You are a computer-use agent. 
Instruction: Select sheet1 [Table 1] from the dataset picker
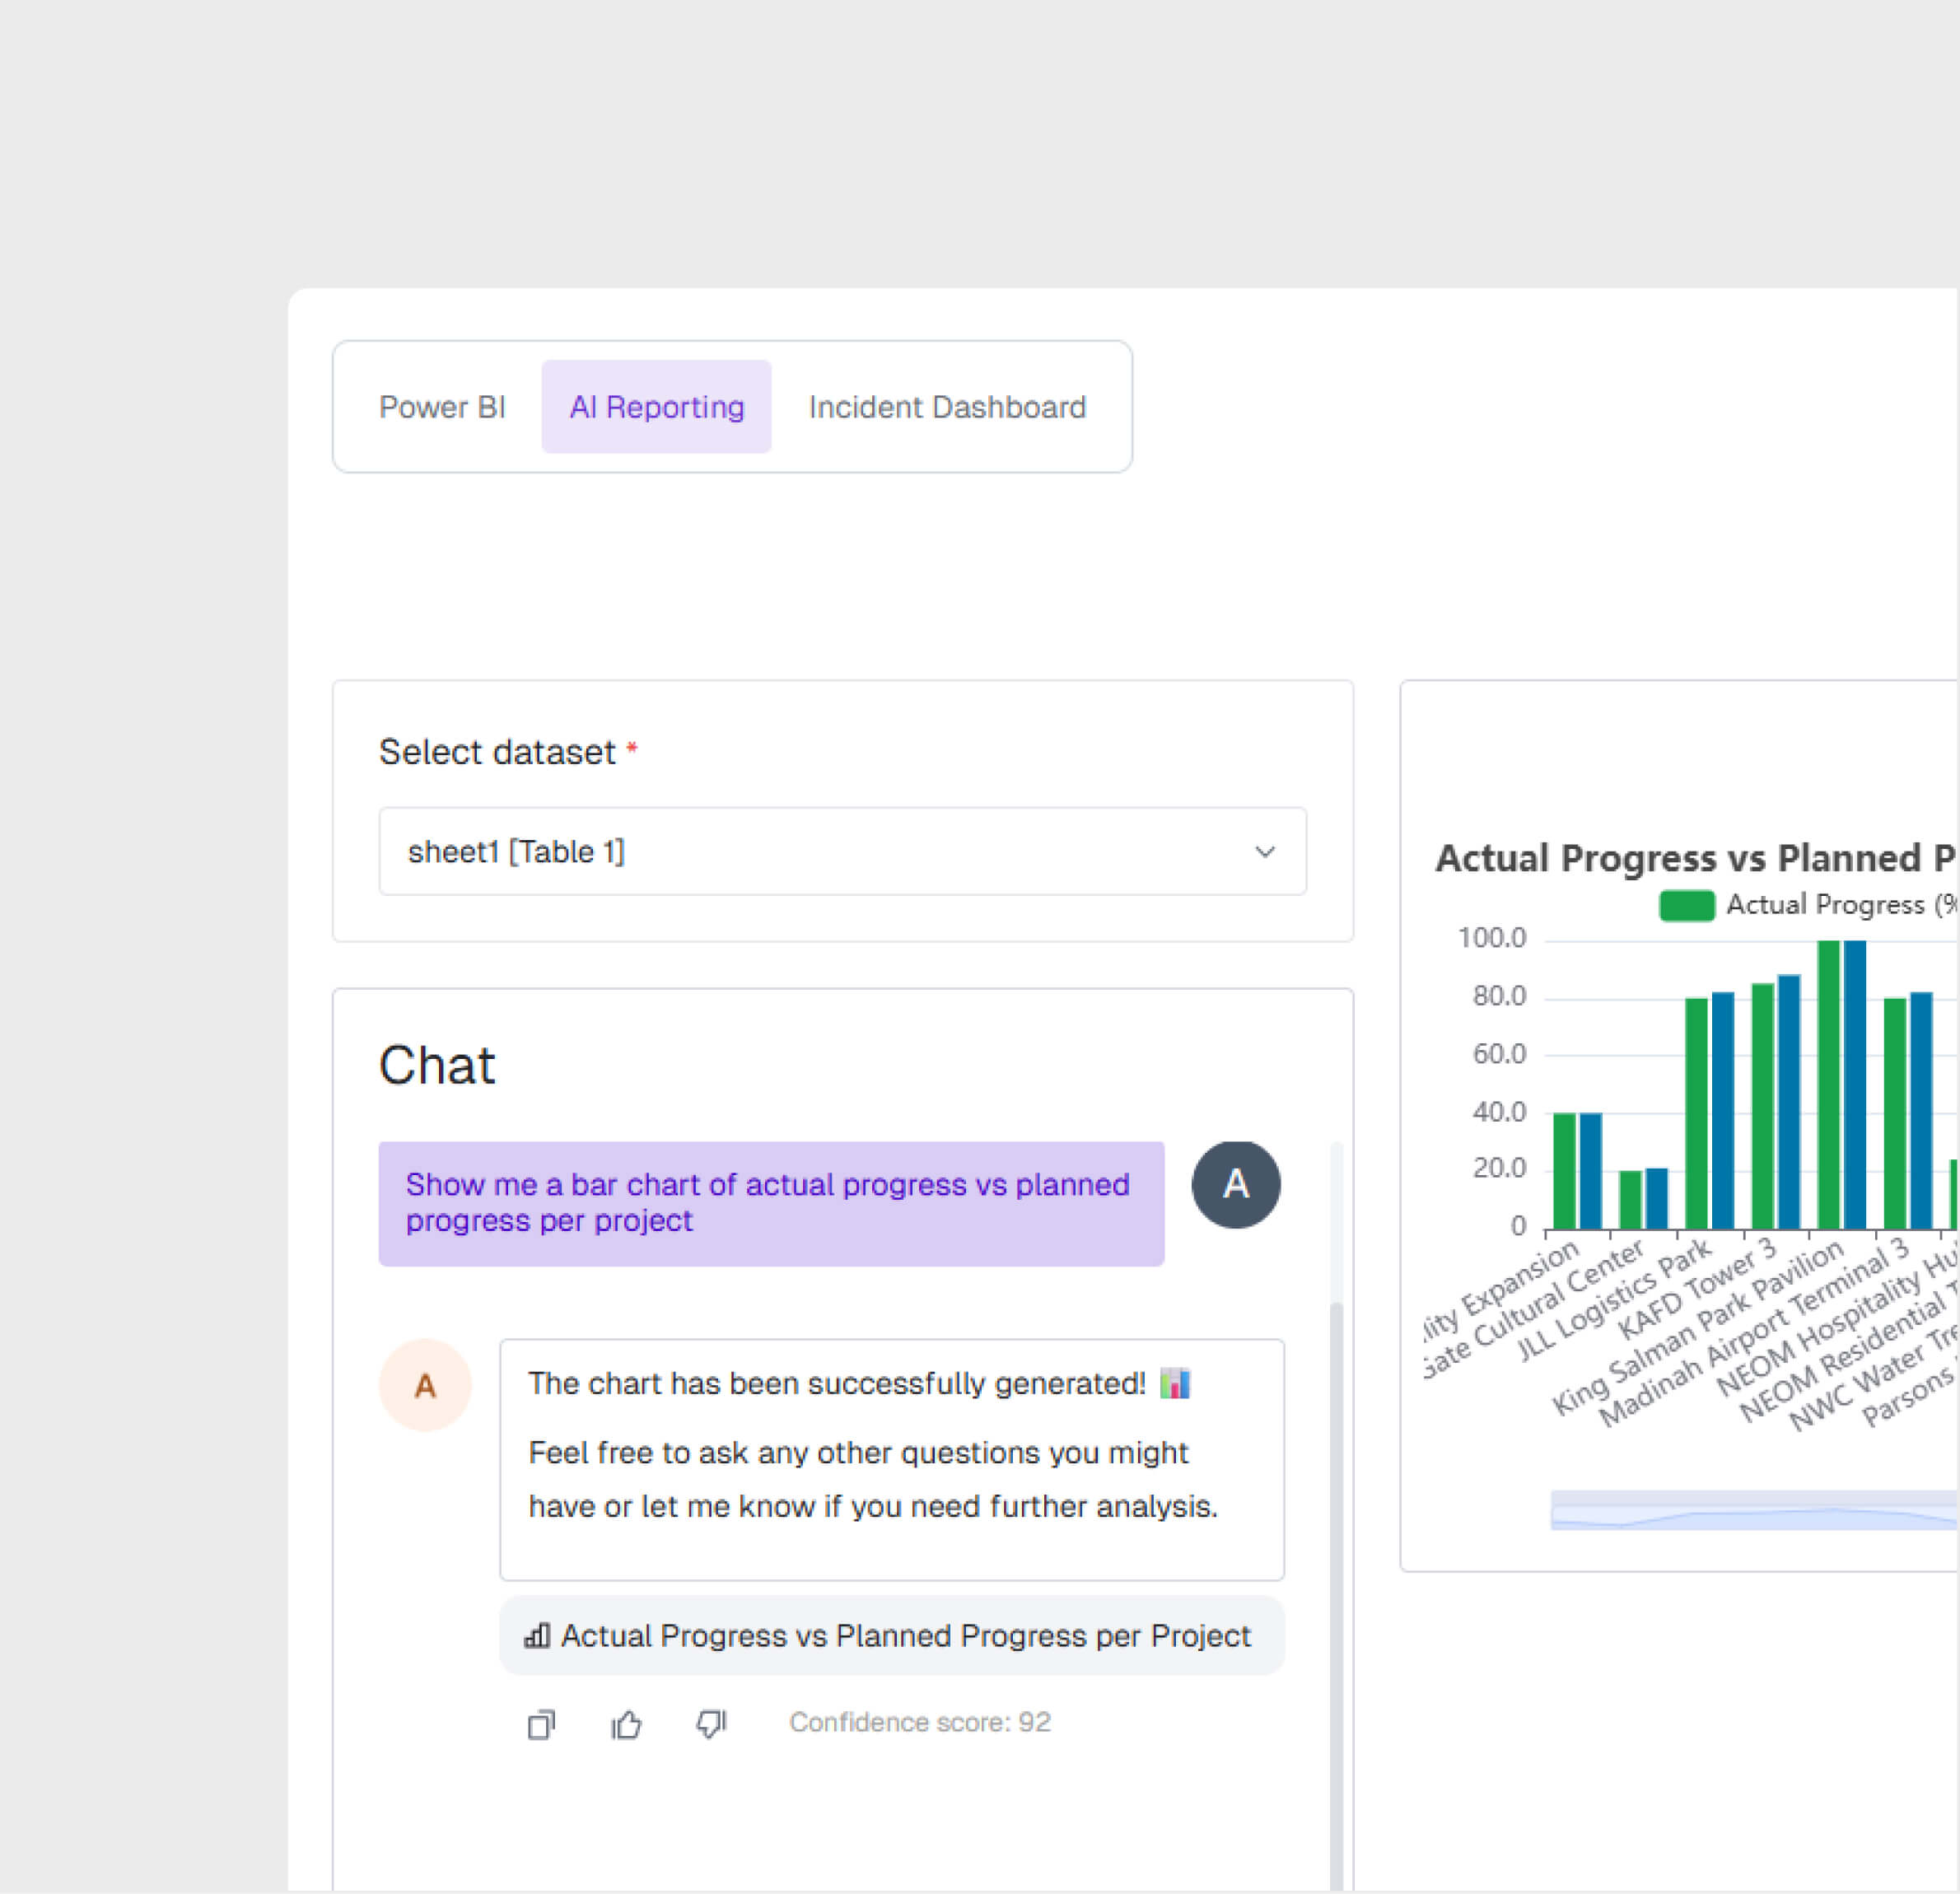tap(842, 851)
